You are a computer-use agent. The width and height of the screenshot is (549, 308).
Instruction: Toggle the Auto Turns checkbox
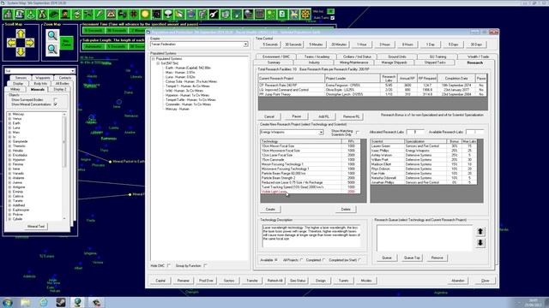(332, 18)
